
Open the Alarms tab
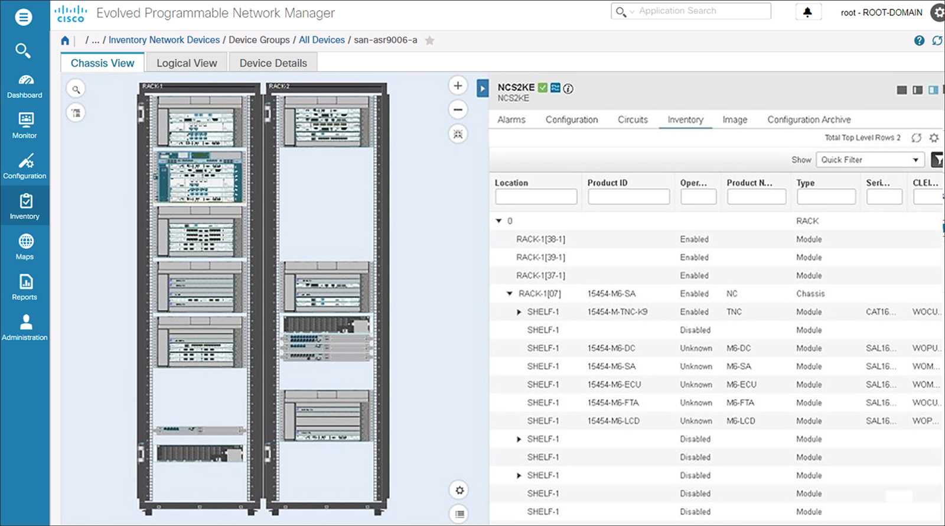[511, 119]
